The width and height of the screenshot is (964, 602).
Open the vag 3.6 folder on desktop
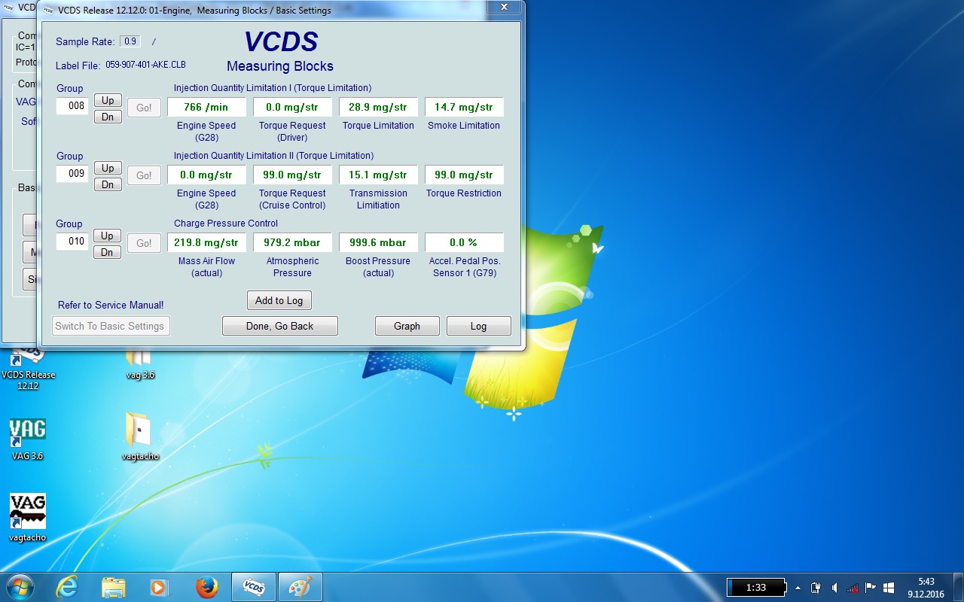pyautogui.click(x=140, y=363)
